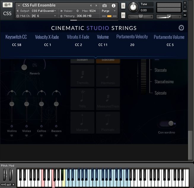Select the Pizzicato articulation

tap(108, 122)
